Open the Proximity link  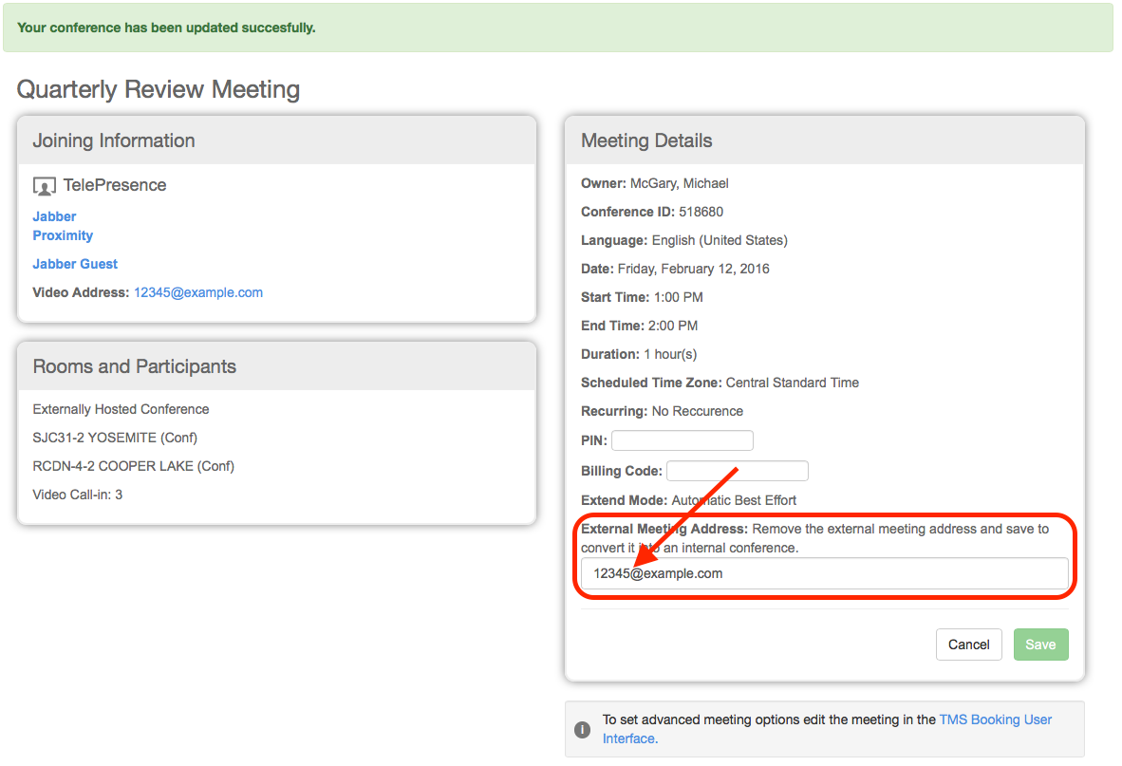pyautogui.click(x=63, y=236)
